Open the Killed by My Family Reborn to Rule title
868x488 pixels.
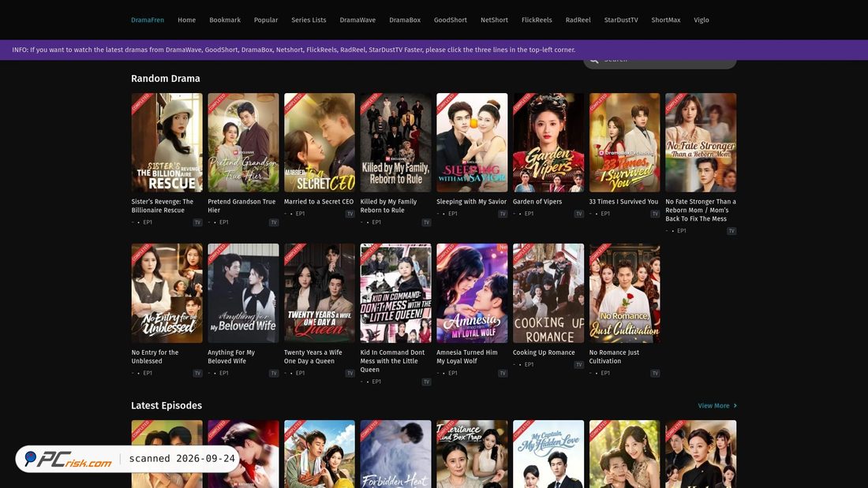(388, 206)
